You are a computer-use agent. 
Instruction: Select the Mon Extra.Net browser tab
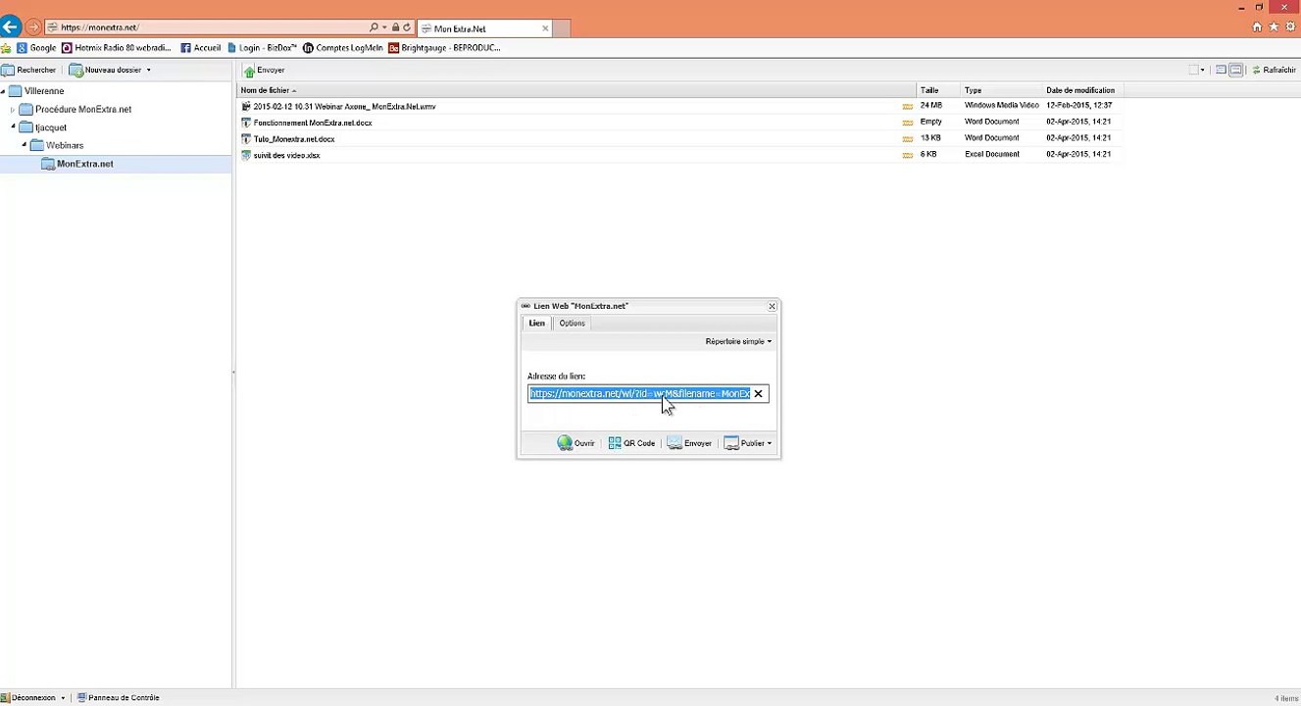coord(484,28)
